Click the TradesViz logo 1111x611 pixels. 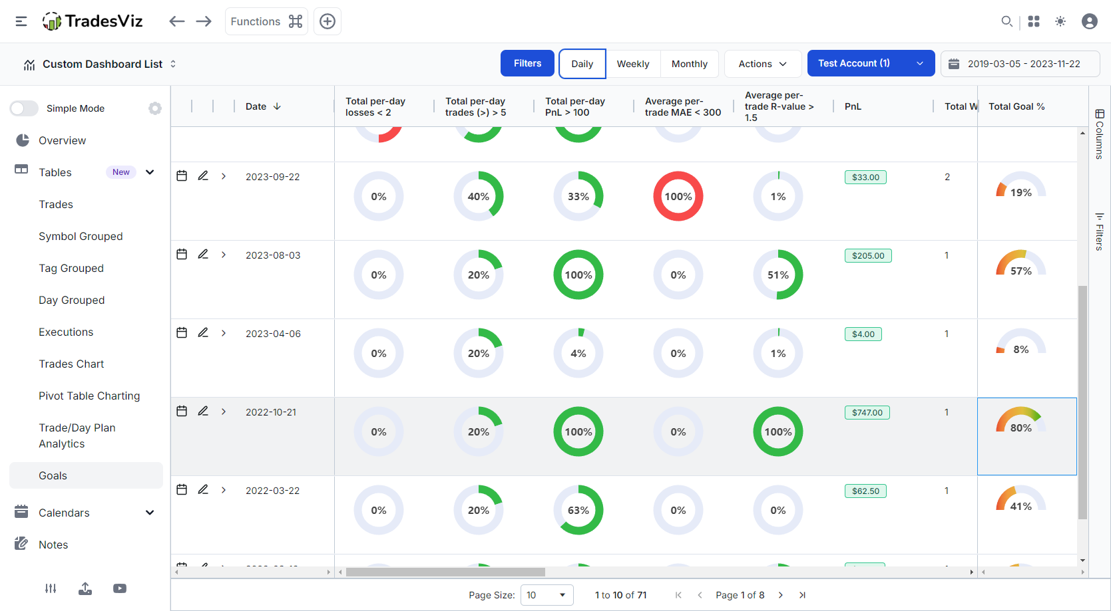[x=93, y=21]
